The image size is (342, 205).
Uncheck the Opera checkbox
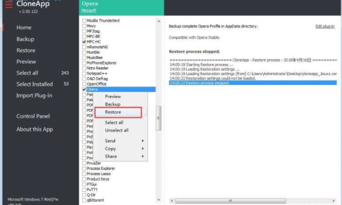[x=84, y=89]
